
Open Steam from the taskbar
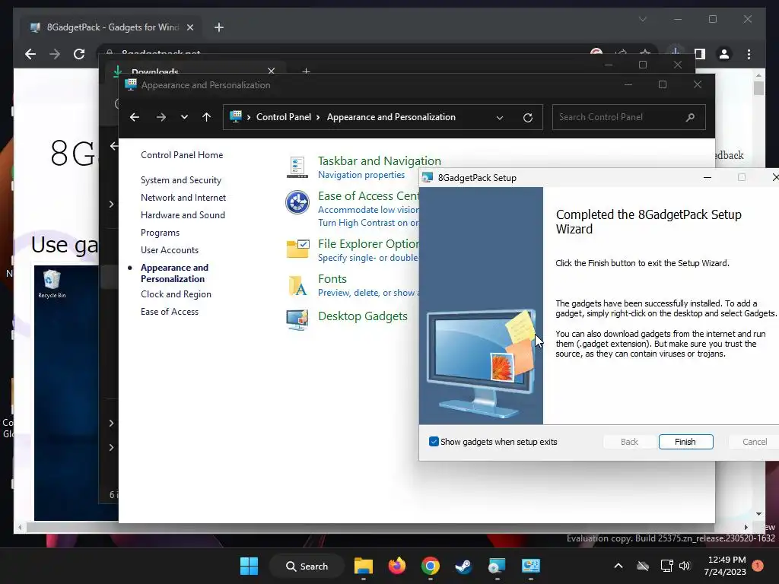[463, 566]
